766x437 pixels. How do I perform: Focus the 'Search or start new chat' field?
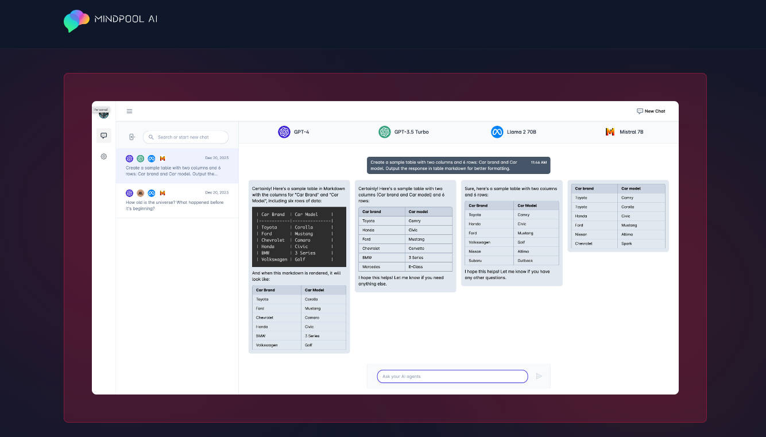coord(189,137)
